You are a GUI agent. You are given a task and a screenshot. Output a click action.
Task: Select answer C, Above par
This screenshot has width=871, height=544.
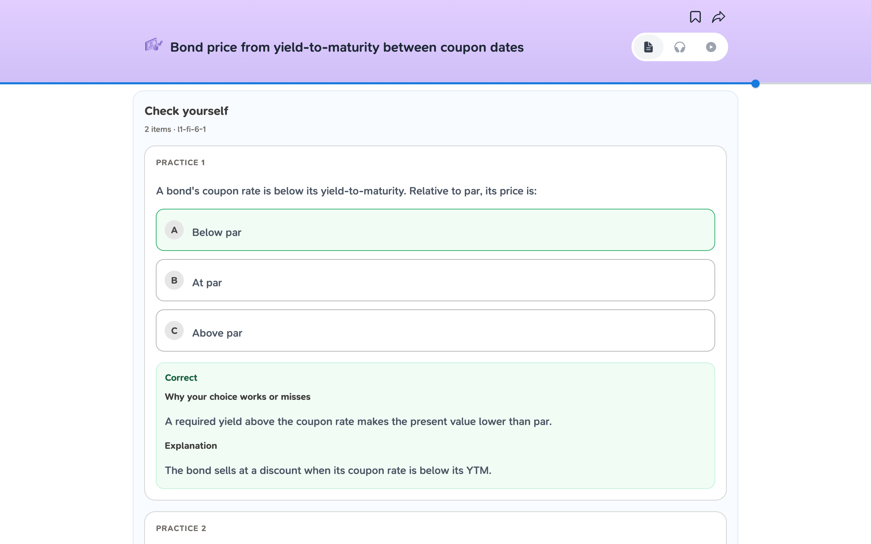[435, 330]
